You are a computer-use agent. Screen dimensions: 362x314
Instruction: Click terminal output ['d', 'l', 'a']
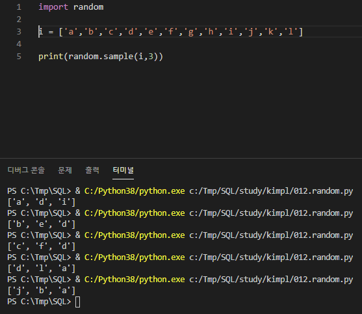[42, 268]
